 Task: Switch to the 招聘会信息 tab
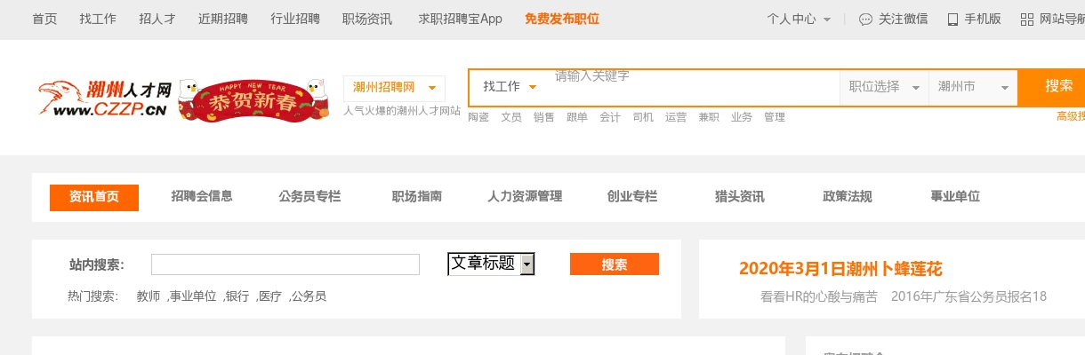[x=202, y=196]
